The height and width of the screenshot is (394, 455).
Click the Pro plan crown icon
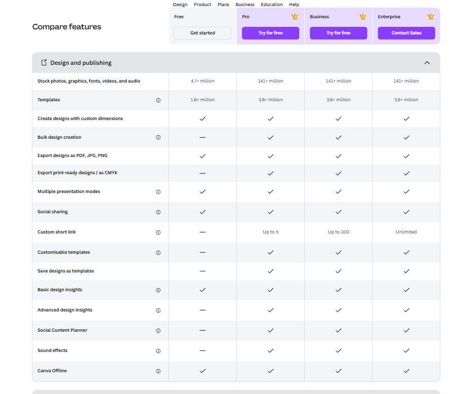[295, 17]
